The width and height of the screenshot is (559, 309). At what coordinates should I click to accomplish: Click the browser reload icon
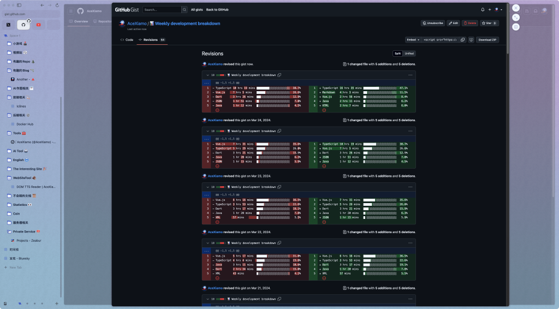[57, 5]
